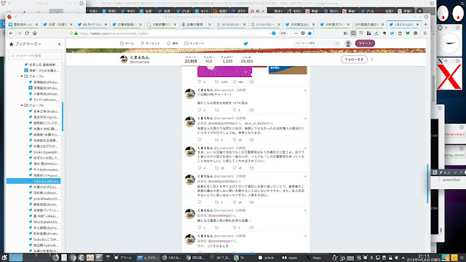Like the 台風24号 tweet with its heart icon
Screen dimensions: 466x262
pos(234,110)
